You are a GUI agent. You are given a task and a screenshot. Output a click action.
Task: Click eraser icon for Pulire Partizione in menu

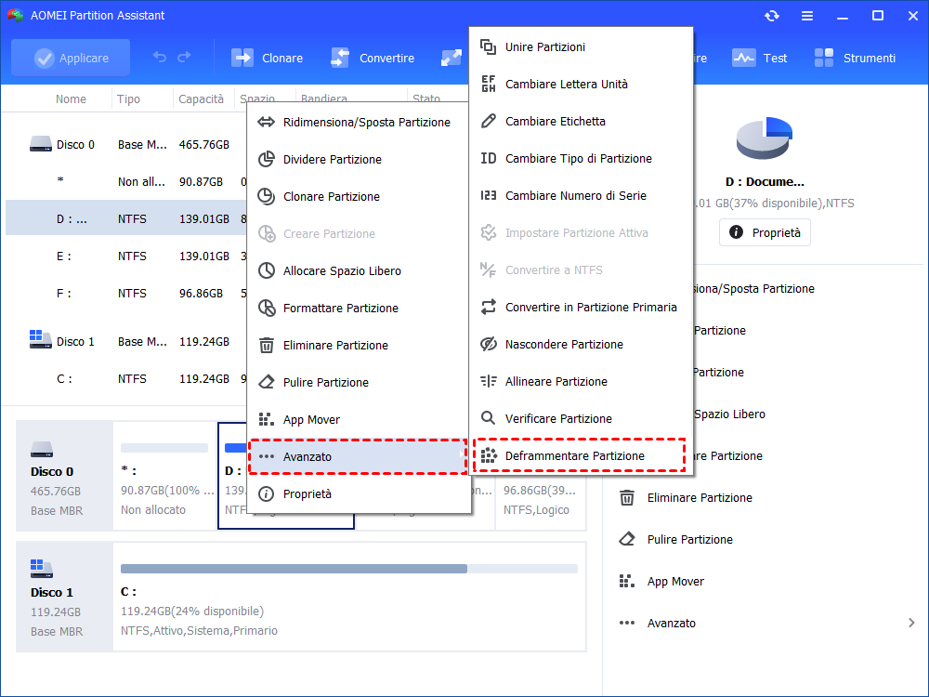click(267, 382)
